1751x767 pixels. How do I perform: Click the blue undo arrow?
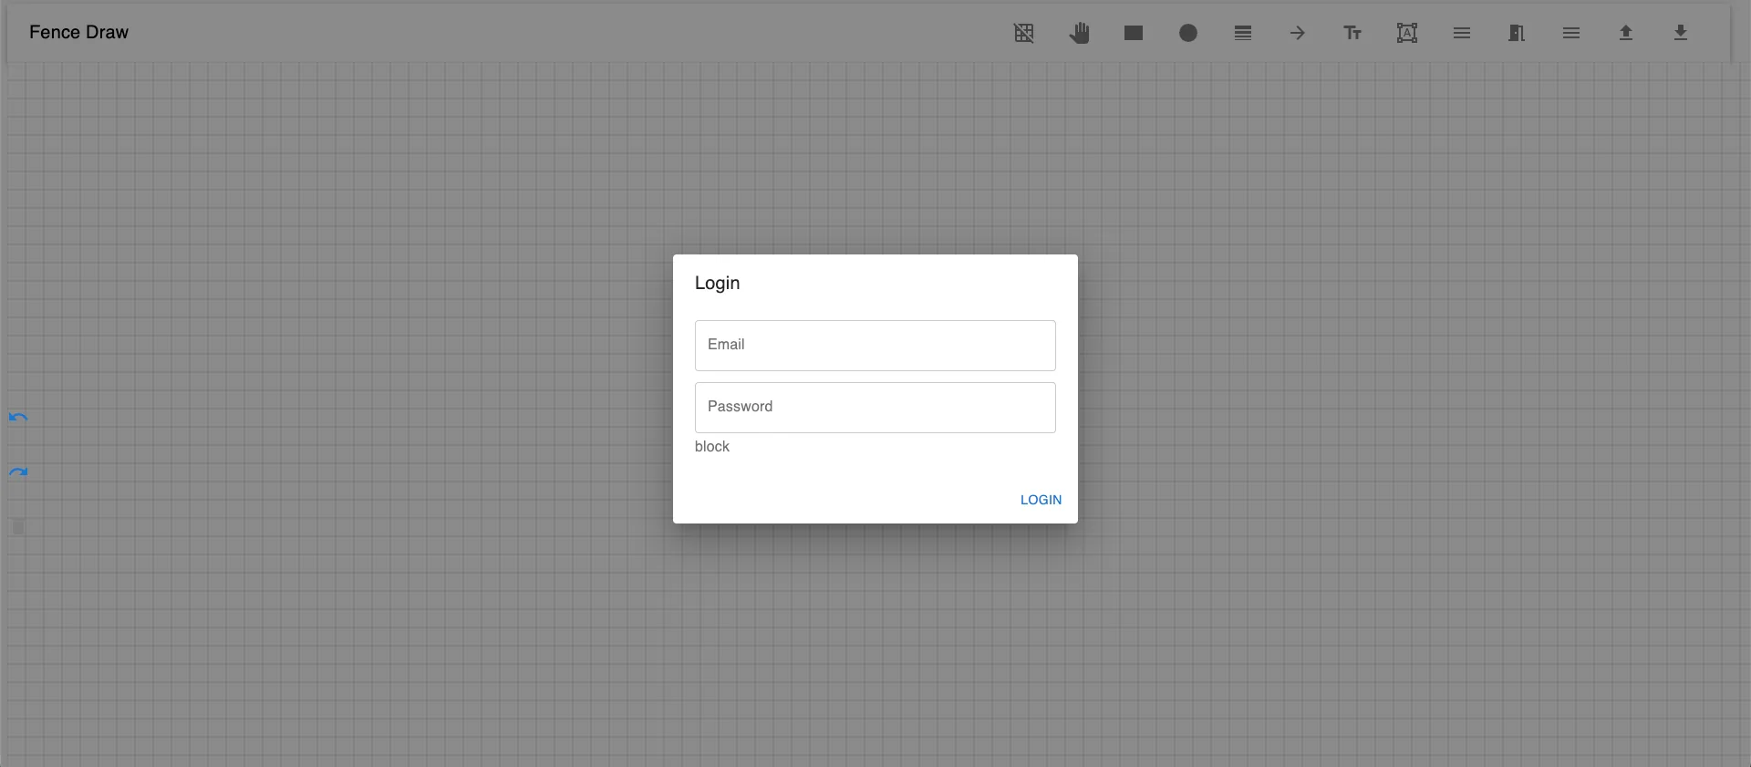pos(18,418)
